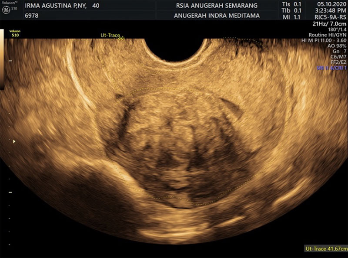Click the Gn 7 gain value
This screenshot has height=258, width=348.
click(339, 51)
